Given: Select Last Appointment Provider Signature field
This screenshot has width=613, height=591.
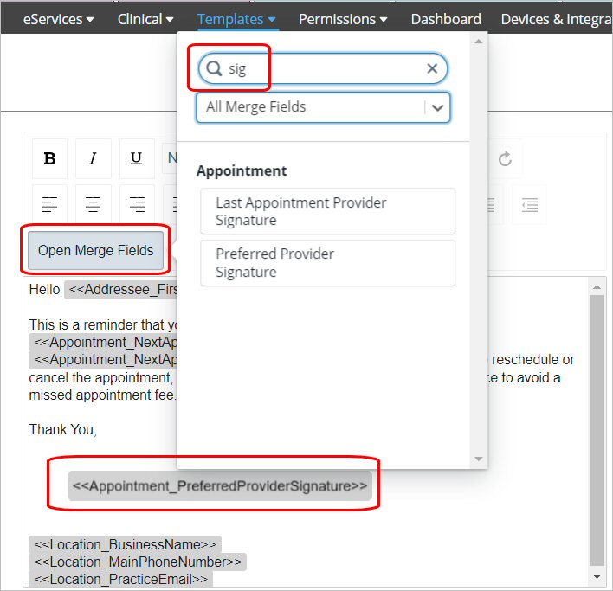Looking at the screenshot, I should [x=327, y=211].
